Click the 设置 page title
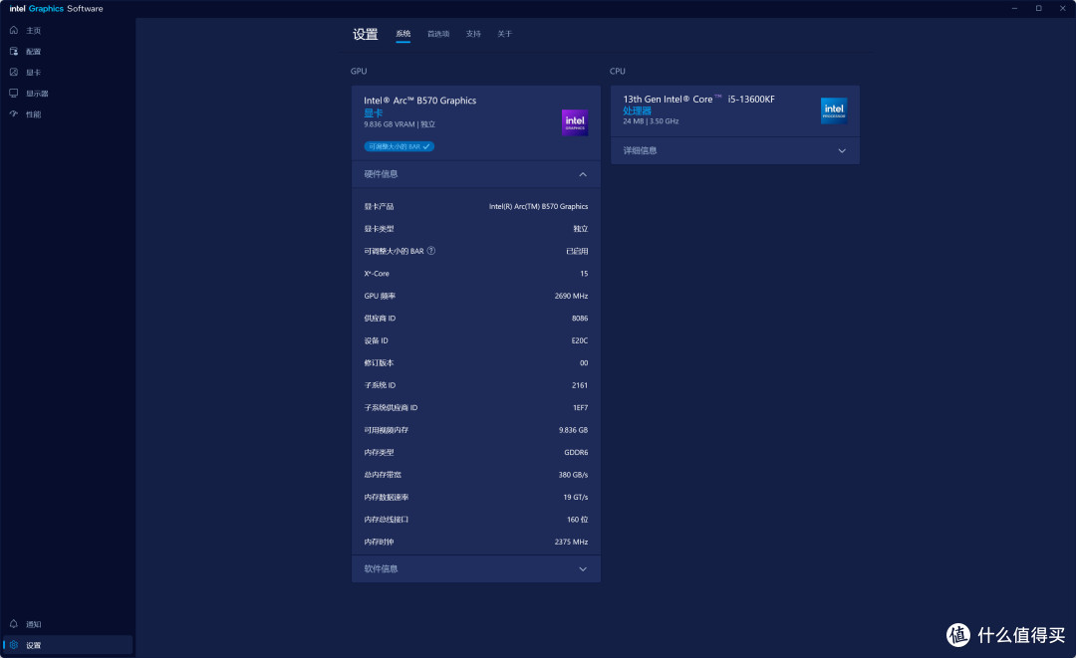This screenshot has height=658, width=1076. (x=365, y=34)
